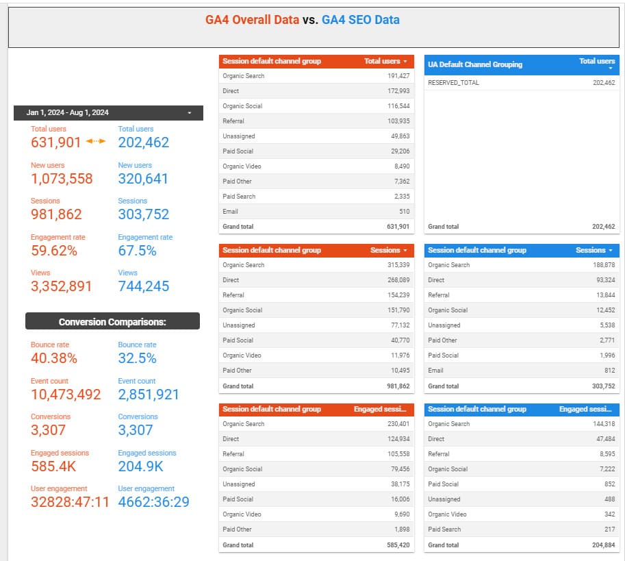
Task: Click sort arrow under Total users in blue UA table header
Action: (610, 68)
